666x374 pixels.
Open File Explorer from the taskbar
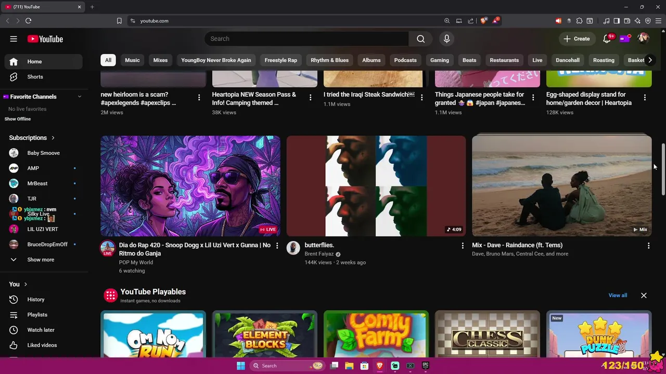[x=349, y=366]
